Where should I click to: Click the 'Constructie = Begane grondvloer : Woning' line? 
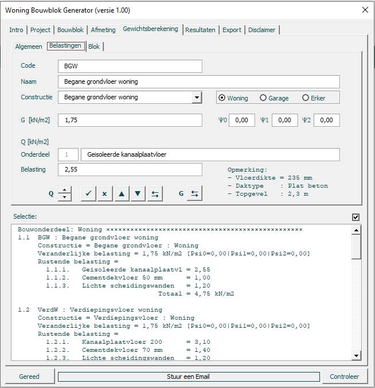coord(118,246)
